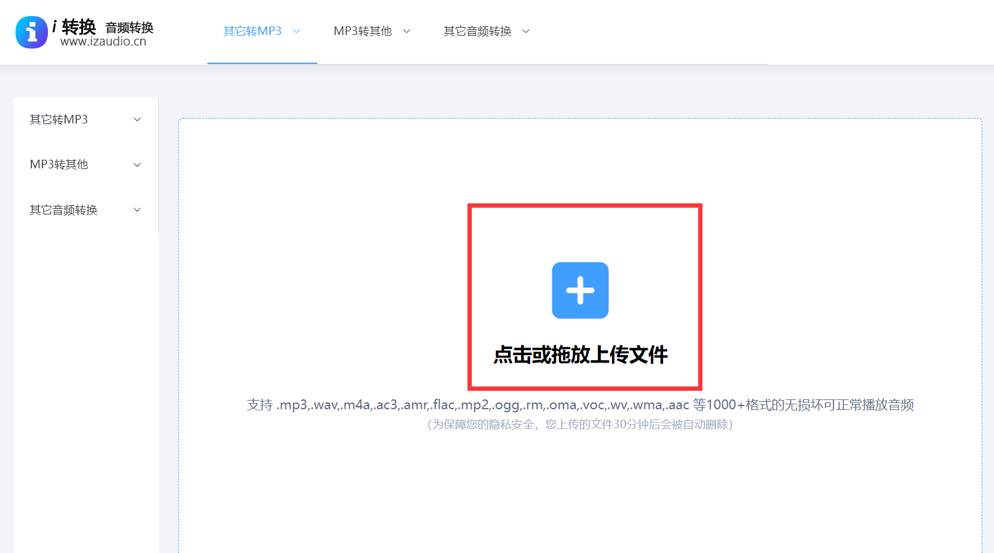Expand the chevron beside top 其它转MP3

(296, 31)
